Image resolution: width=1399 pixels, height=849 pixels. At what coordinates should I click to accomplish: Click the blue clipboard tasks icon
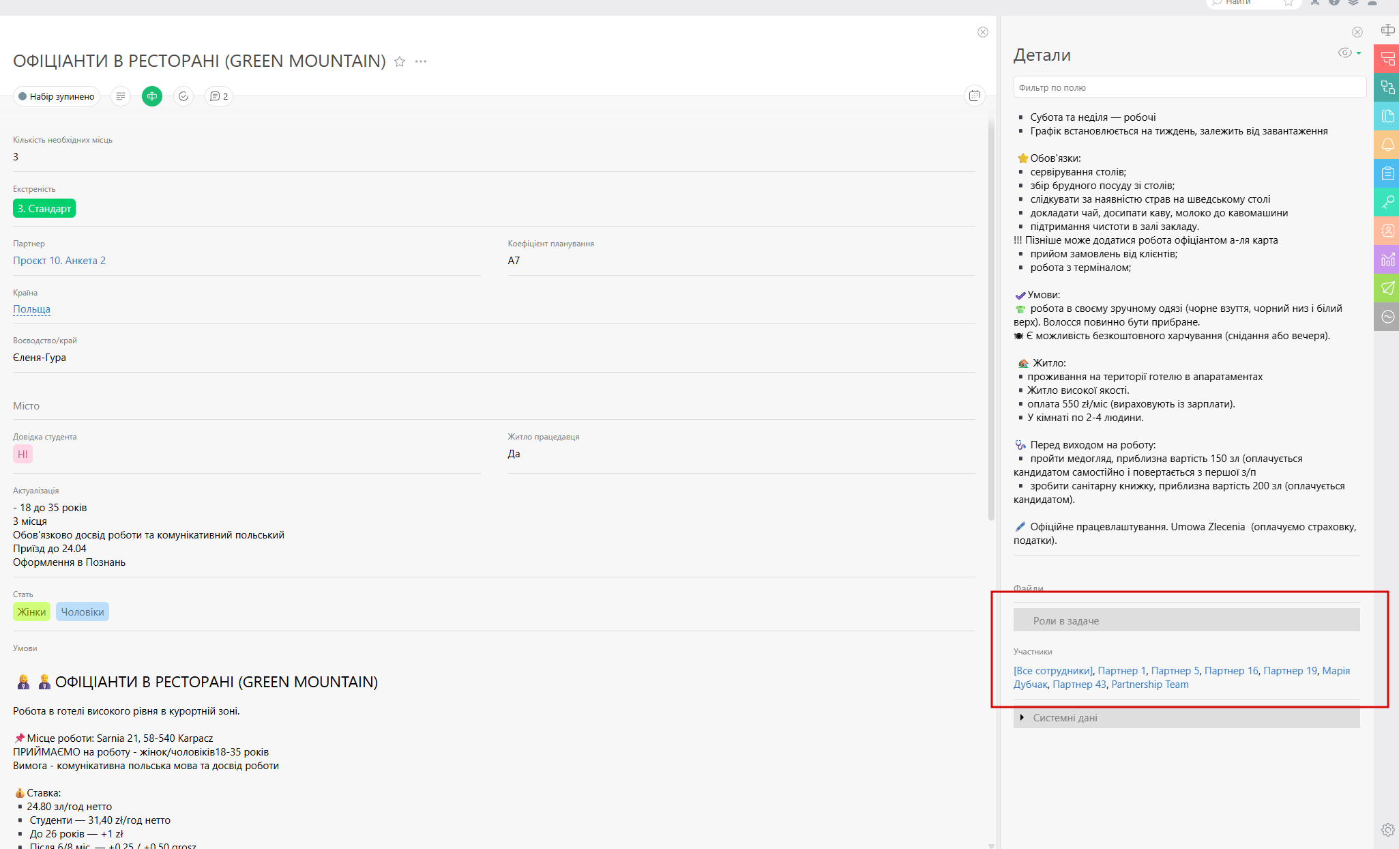[1387, 173]
